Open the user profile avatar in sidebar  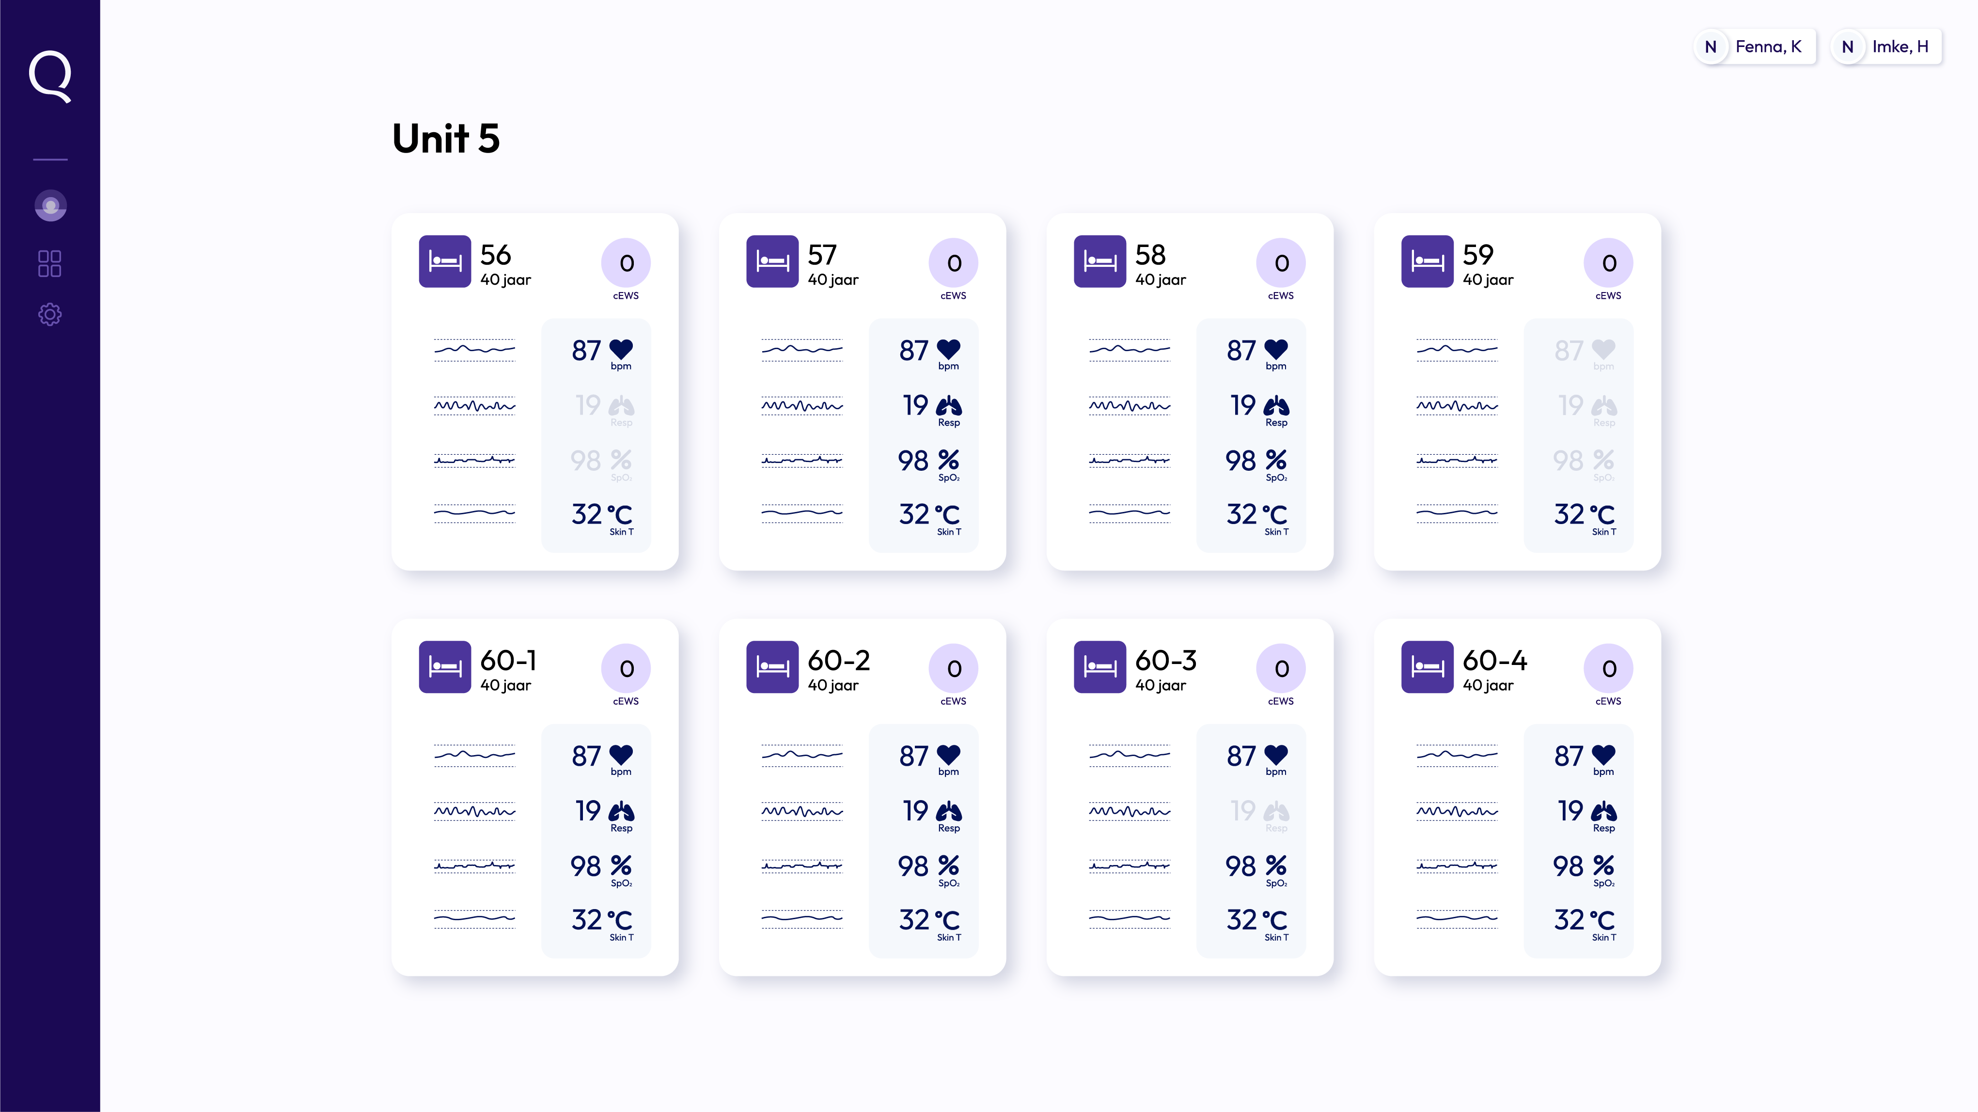(50, 206)
